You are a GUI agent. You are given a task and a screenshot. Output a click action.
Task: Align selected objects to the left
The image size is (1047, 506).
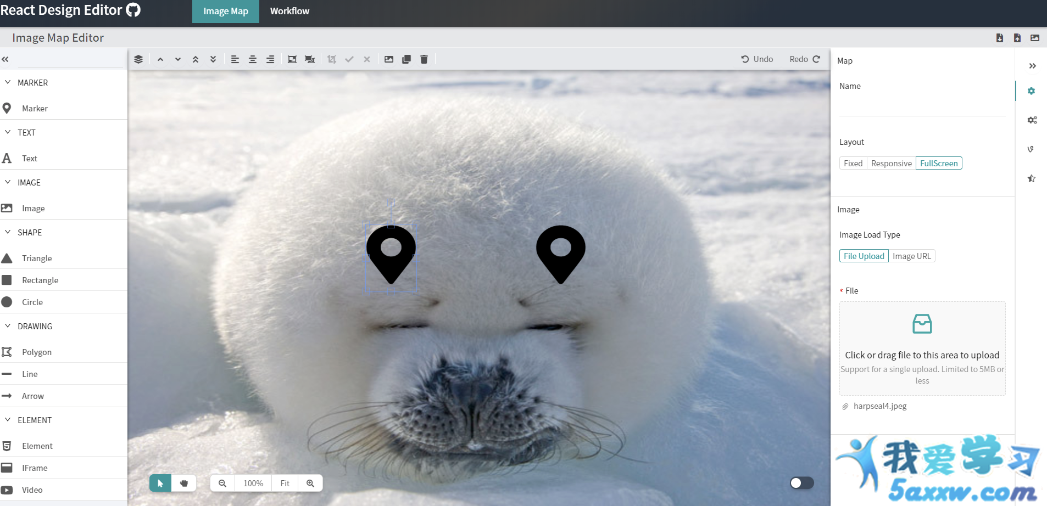235,59
